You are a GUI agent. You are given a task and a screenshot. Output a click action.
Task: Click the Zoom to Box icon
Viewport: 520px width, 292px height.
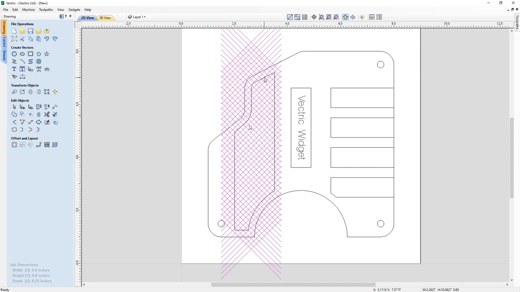coord(321,17)
